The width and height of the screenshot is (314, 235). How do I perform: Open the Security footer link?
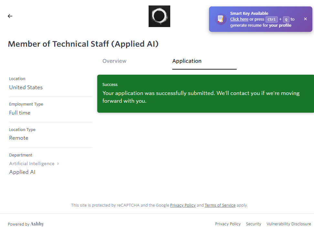coord(254,224)
